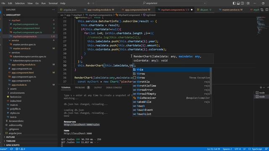This screenshot has height=151, width=269.
Task: Open the Run menu
Action: pyautogui.click(x=43, y=3)
